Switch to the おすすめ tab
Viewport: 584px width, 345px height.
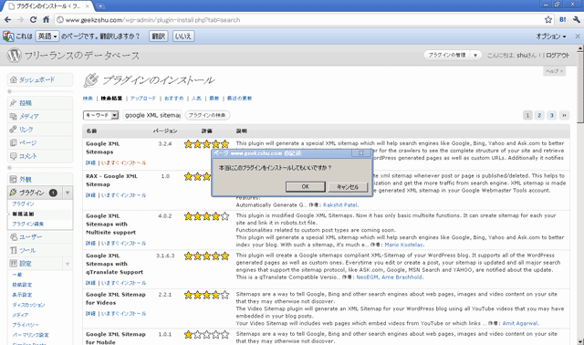174,99
